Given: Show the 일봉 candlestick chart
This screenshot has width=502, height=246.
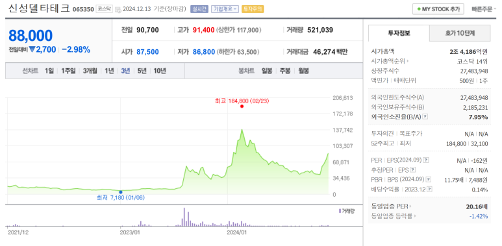Looking at the screenshot, I should (267, 71).
